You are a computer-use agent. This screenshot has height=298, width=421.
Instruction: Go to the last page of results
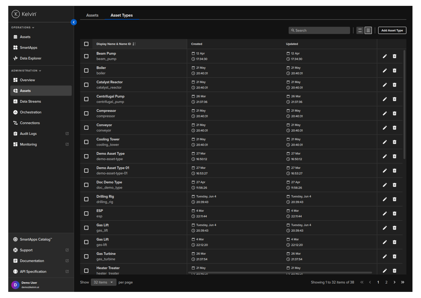(403, 282)
